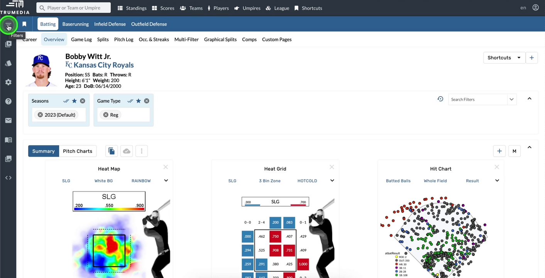Change the HOTCOLD color scheme option
Image resolution: width=545 pixels, height=278 pixels.
pyautogui.click(x=307, y=181)
